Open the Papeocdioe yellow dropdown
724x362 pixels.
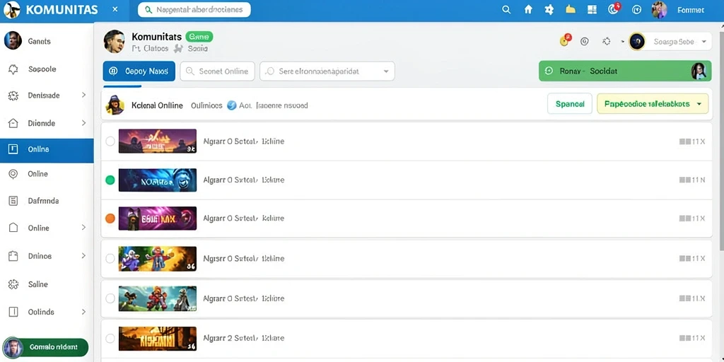point(653,104)
